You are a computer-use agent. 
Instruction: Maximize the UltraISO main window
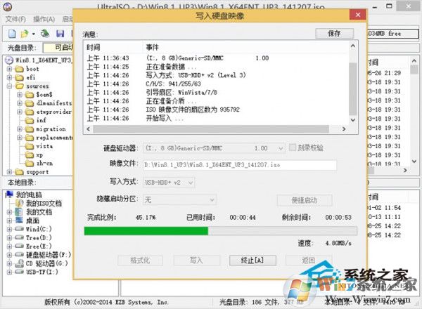coord(389,6)
